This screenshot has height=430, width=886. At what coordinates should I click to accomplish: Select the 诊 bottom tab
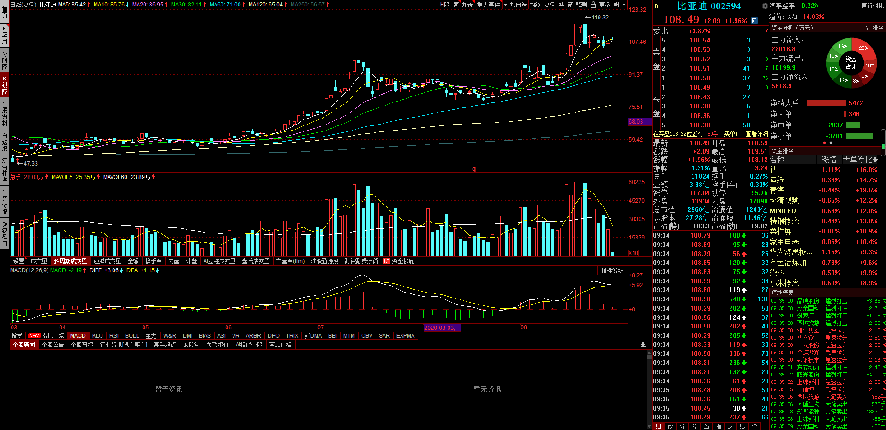pos(670,426)
